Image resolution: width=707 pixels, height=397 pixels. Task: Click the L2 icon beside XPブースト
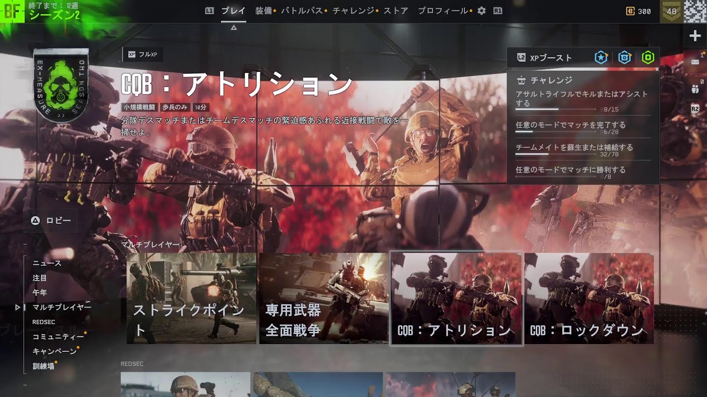(x=521, y=57)
